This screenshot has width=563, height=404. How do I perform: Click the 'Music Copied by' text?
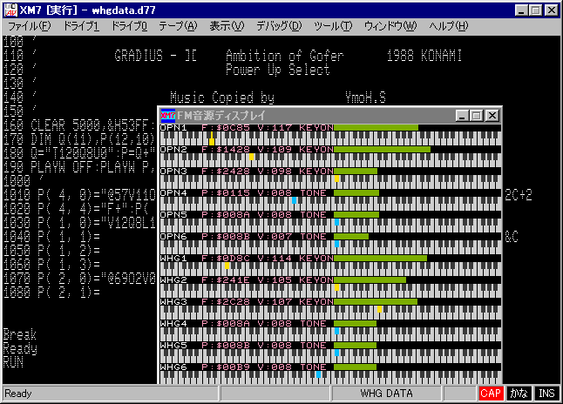point(222,98)
